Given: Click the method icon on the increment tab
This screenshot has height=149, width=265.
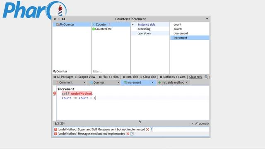Looking at the screenshot, I should coord(125,82).
